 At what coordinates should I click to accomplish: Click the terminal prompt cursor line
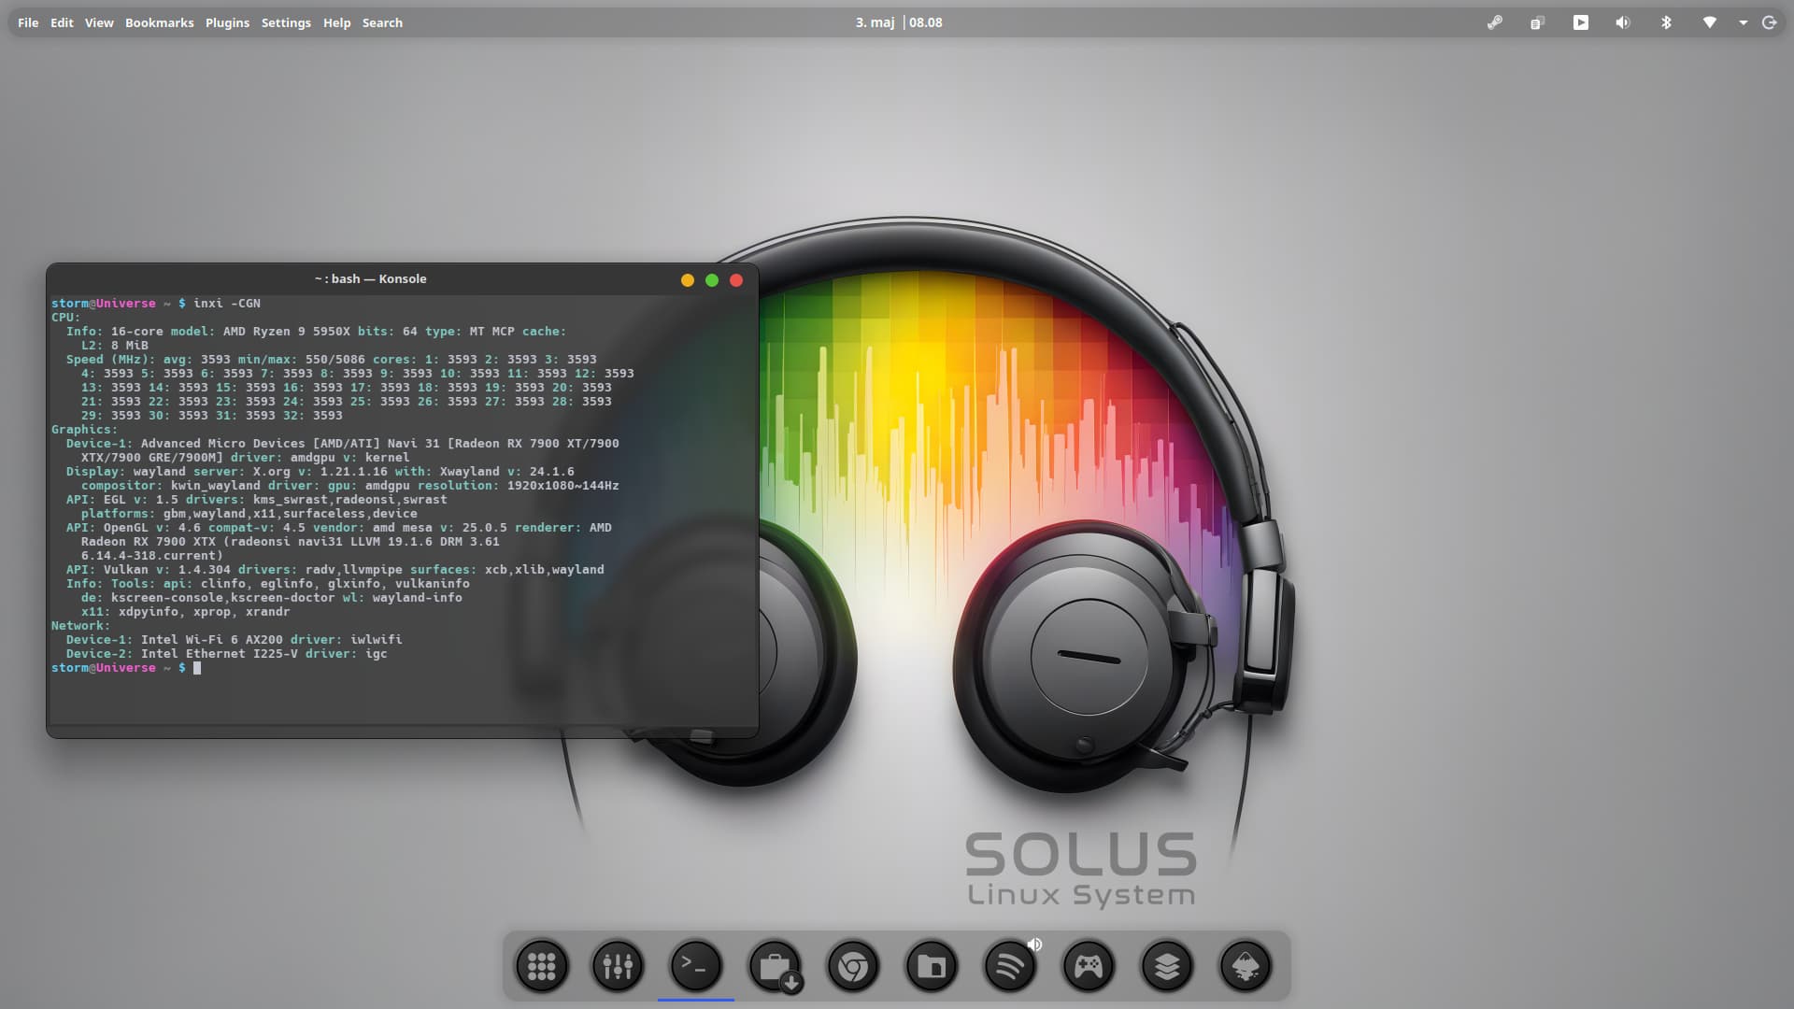click(126, 668)
